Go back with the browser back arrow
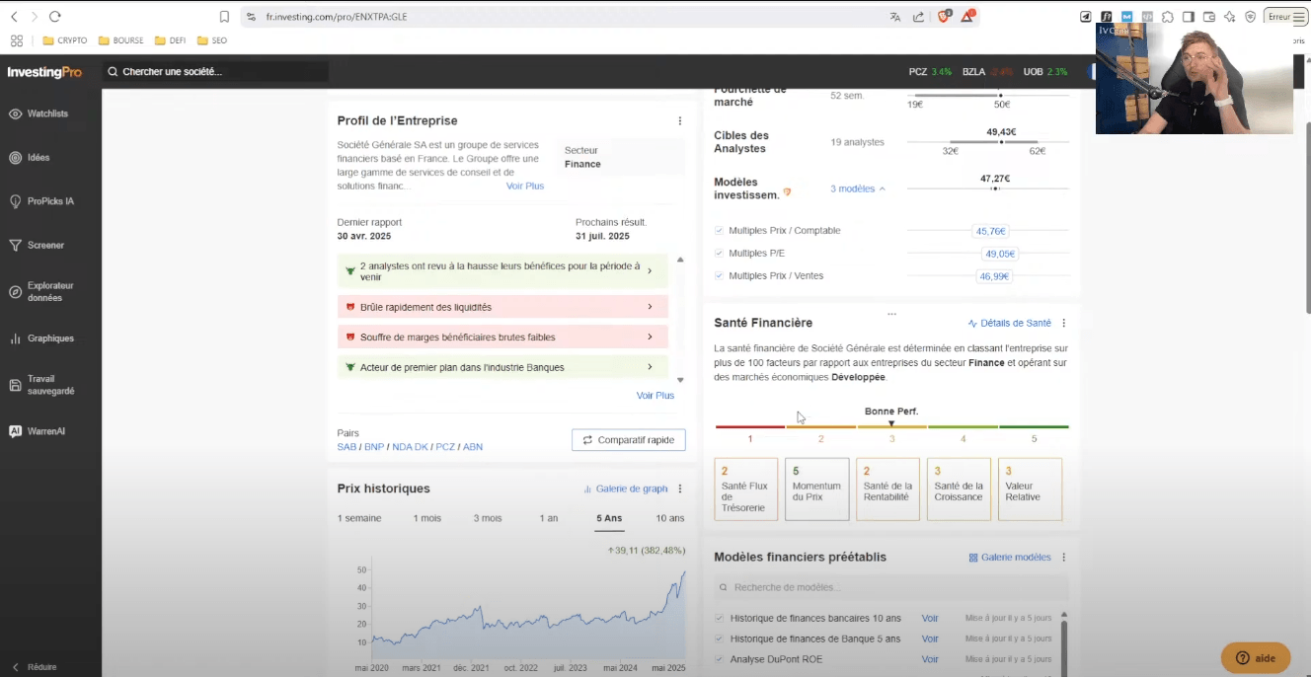The height and width of the screenshot is (677, 1311). coord(14,17)
